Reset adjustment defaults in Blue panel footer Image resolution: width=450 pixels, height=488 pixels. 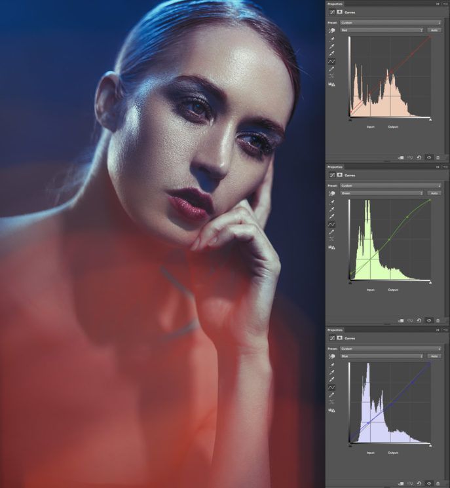(419, 483)
